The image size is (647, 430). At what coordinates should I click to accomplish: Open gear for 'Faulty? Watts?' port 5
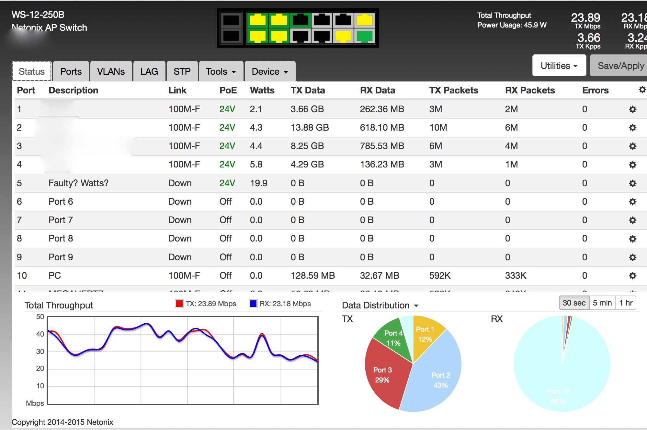633,183
